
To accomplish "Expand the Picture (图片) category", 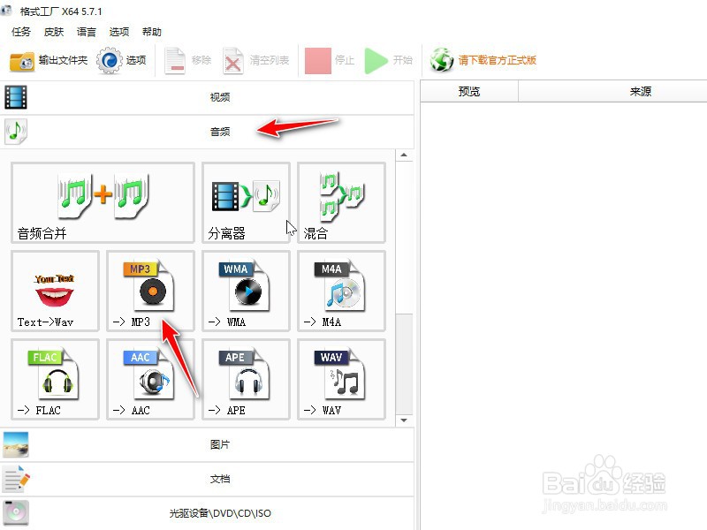I will (x=219, y=446).
